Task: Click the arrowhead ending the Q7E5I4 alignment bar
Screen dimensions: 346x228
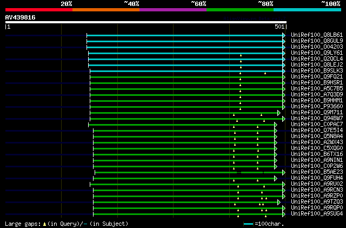Action: [276, 131]
